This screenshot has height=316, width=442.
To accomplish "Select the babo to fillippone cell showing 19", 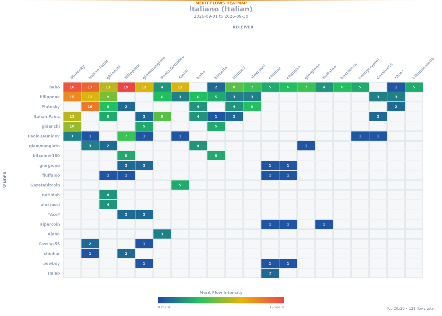I will pyautogui.click(x=126, y=87).
